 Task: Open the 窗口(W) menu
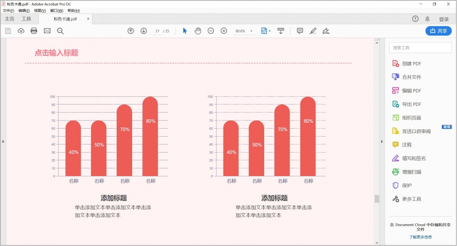(57, 11)
